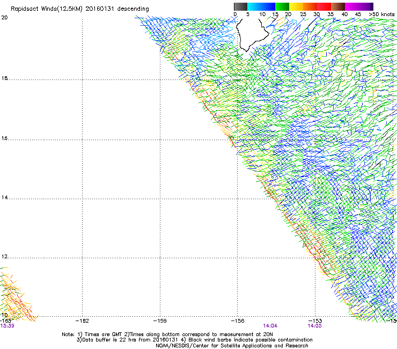Click the longitude axis label '-159'
The width and height of the screenshot is (397, 349).
[x=160, y=321]
